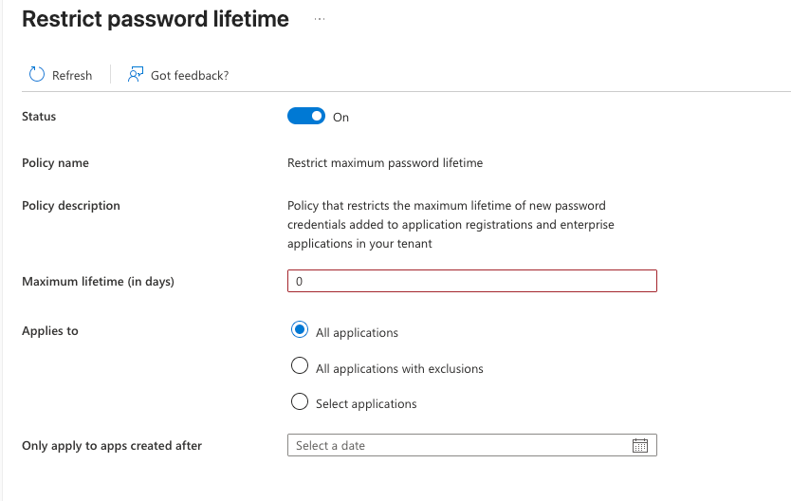Choose All applications with exclusions option
791x501 pixels.
(300, 365)
